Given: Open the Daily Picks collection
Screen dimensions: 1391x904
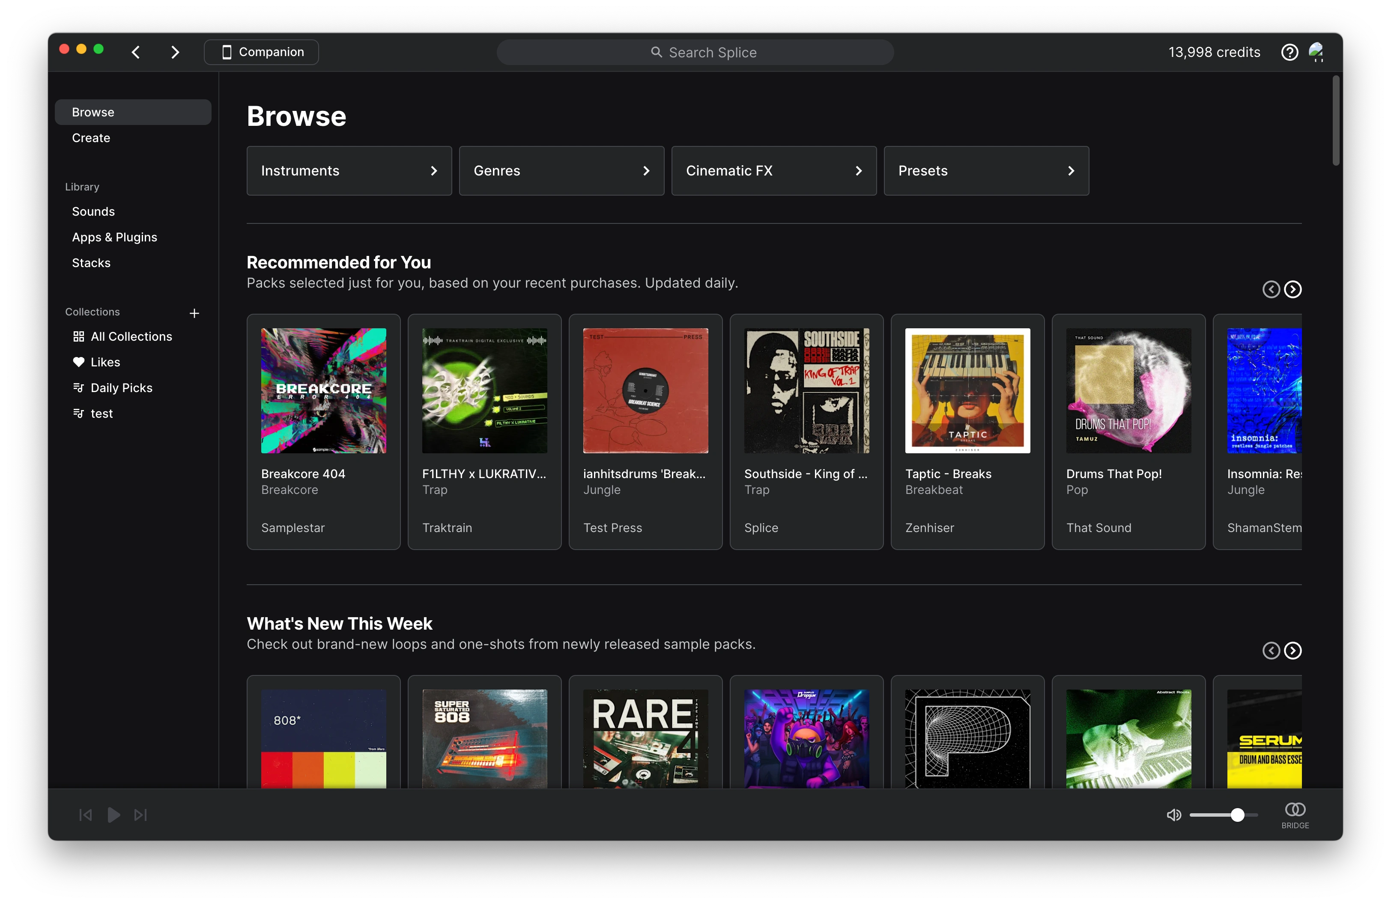Looking at the screenshot, I should 121,388.
